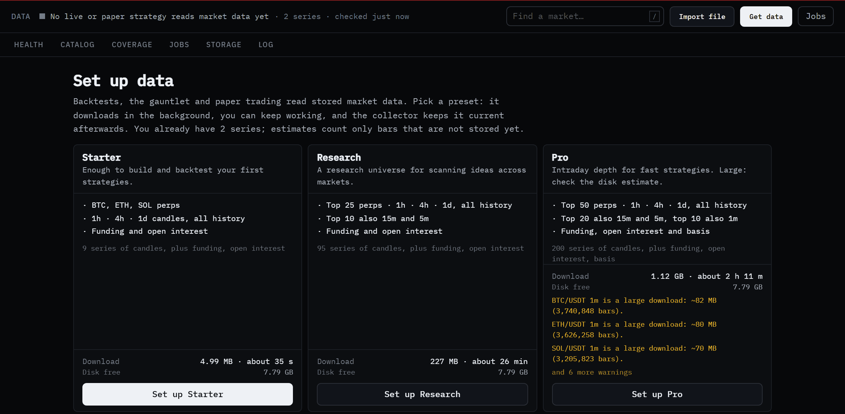Click '1.12 GB · about 2 h 11 m' estimate
Image resolution: width=845 pixels, height=414 pixels.
[707, 276]
